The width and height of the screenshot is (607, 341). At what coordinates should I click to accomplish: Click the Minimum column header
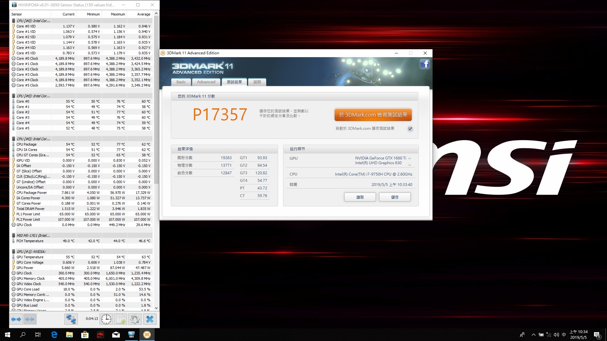[x=89, y=14]
